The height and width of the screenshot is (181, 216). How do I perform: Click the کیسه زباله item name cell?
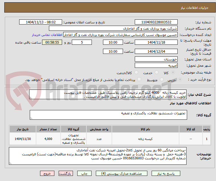point(145,139)
